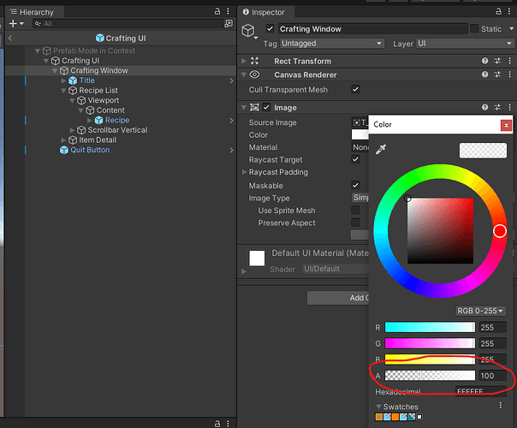Click the alpha channel slider
Image resolution: width=517 pixels, height=428 pixels.
(430, 375)
